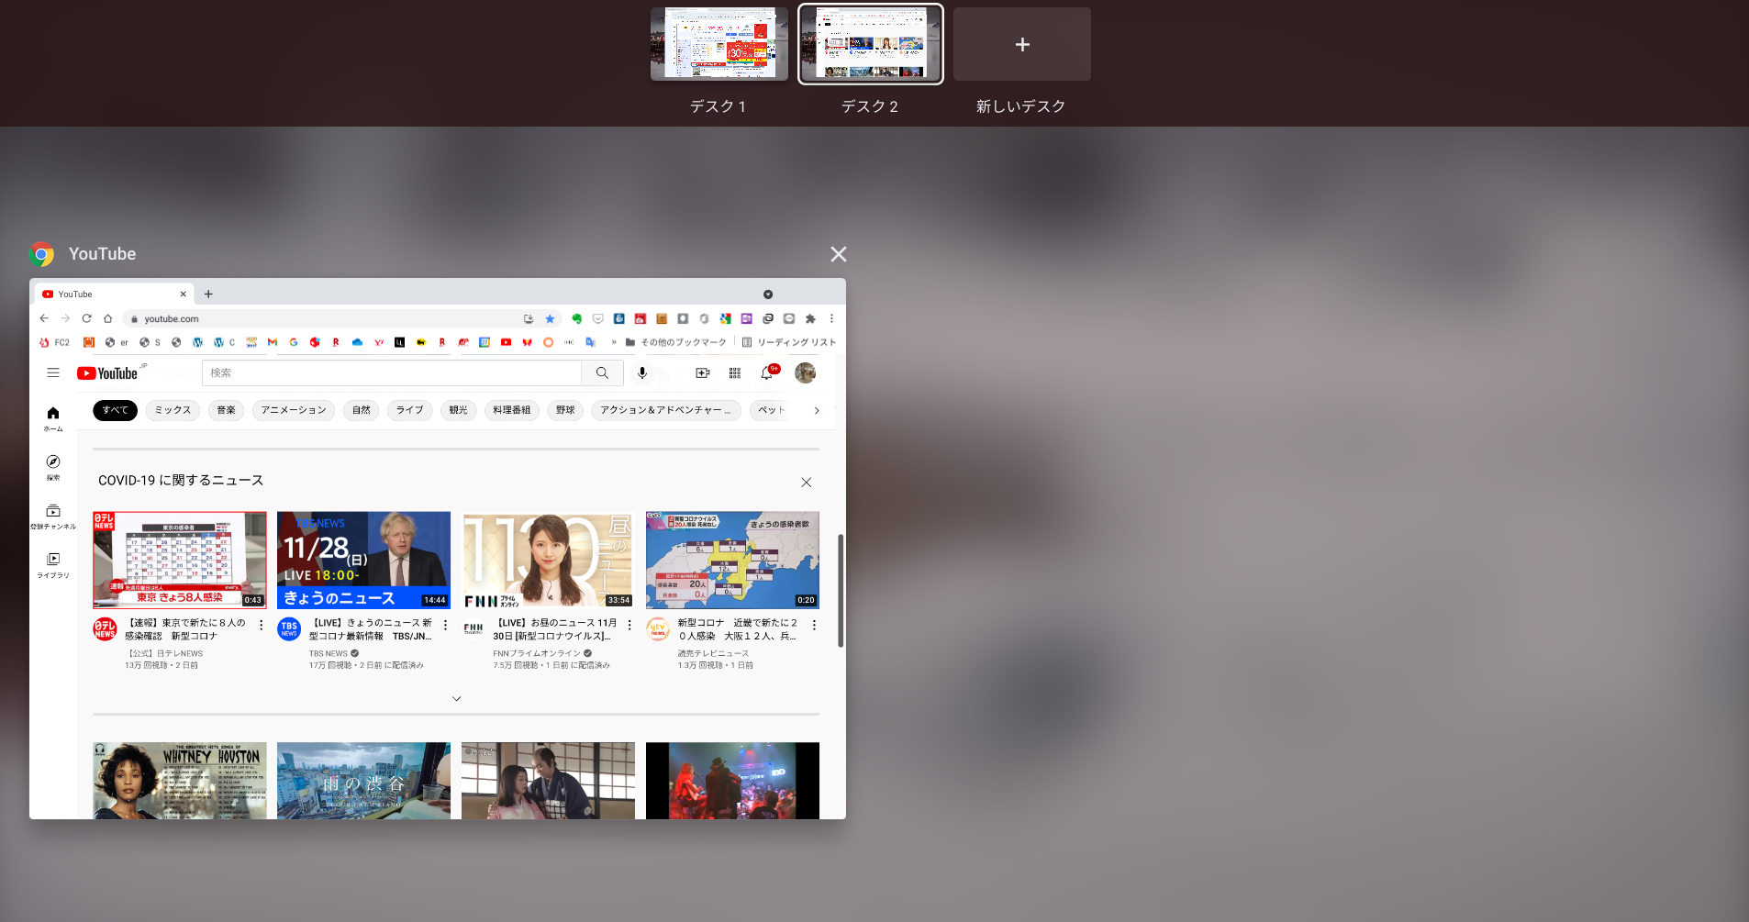Image resolution: width=1749 pixels, height=922 pixels.
Task: Dismiss the COVID-19 news shelf
Action: (806, 482)
